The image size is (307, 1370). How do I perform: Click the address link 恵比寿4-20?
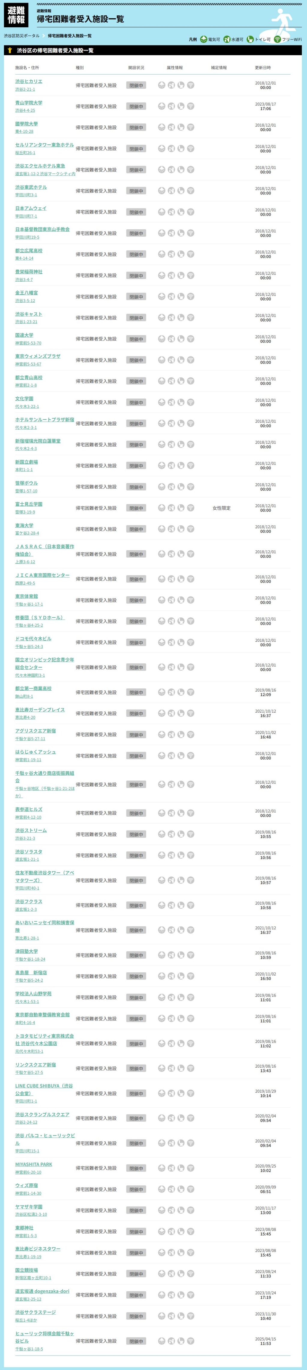[25, 717]
